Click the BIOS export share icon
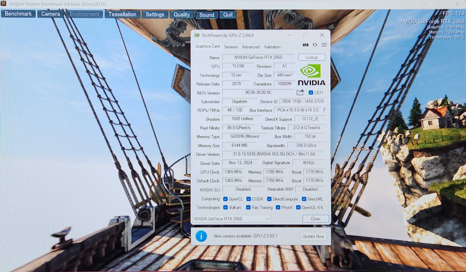This screenshot has height=272, width=466. (x=300, y=92)
